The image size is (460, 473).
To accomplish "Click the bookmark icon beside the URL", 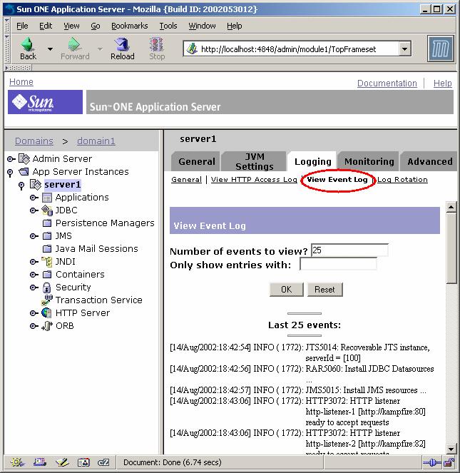I will coord(192,49).
